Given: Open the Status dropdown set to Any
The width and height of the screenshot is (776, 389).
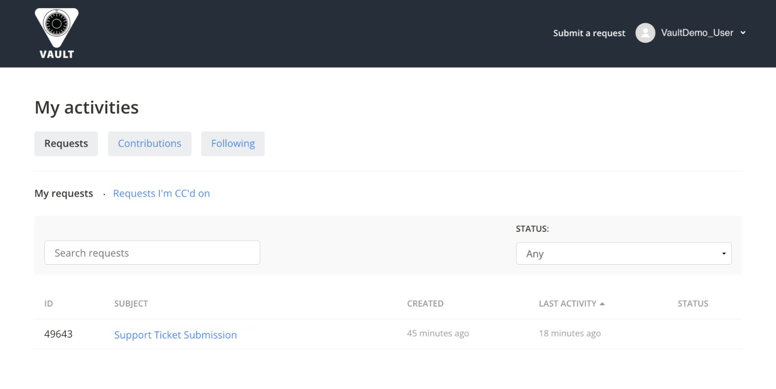Looking at the screenshot, I should [x=624, y=254].
